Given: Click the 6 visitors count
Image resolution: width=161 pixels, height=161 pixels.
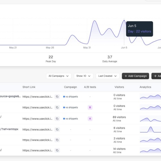Looking at the screenshot, I should pos(119,128).
